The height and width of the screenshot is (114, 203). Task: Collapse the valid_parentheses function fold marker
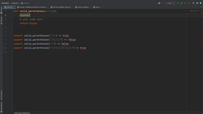13,11
